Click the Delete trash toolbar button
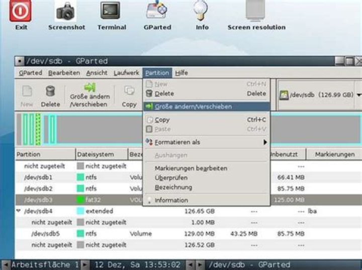The height and width of the screenshot is (270, 362). point(50,96)
